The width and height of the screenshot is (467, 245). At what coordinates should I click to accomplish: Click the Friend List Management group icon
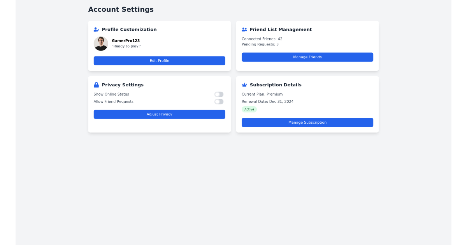244,29
